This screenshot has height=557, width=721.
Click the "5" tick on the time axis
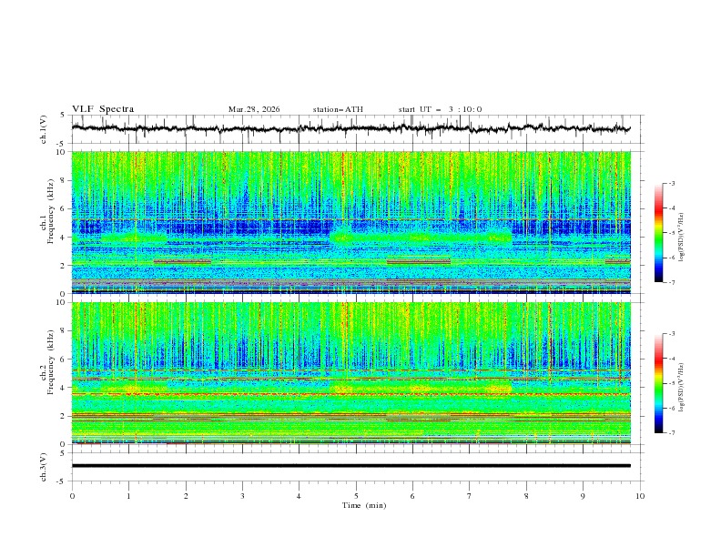click(x=356, y=496)
